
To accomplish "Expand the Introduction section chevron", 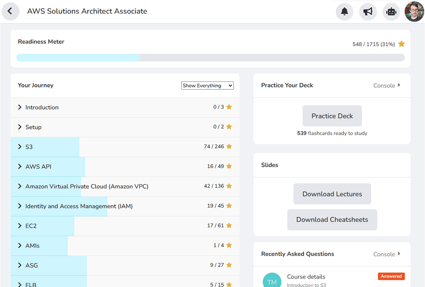I will point(20,107).
